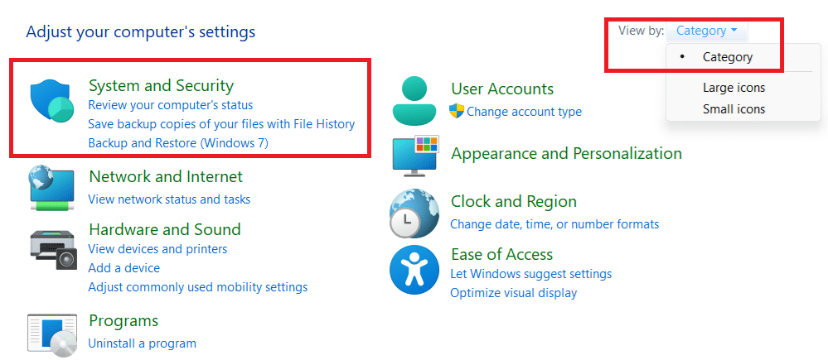Click Uninstall a program link
828x360 pixels.
click(142, 343)
